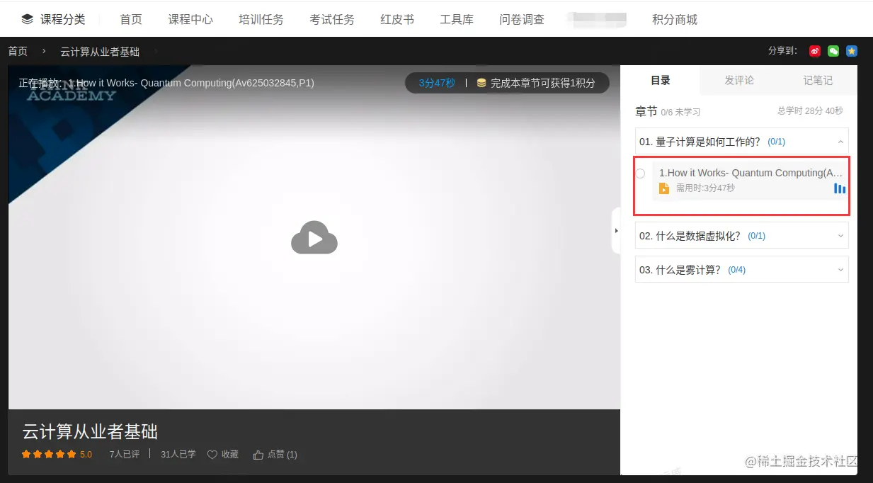Image resolution: width=873 pixels, height=483 pixels.
Task: Open 问卷调查 menu item
Action: 522,20
